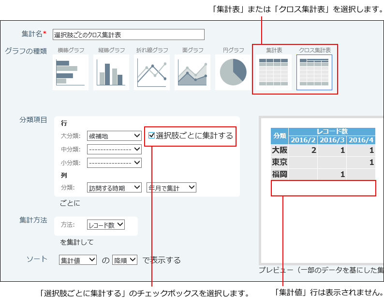Open the 小分類 dropdown
Image resolution: width=384 pixels, height=302 pixels.
[x=114, y=163]
